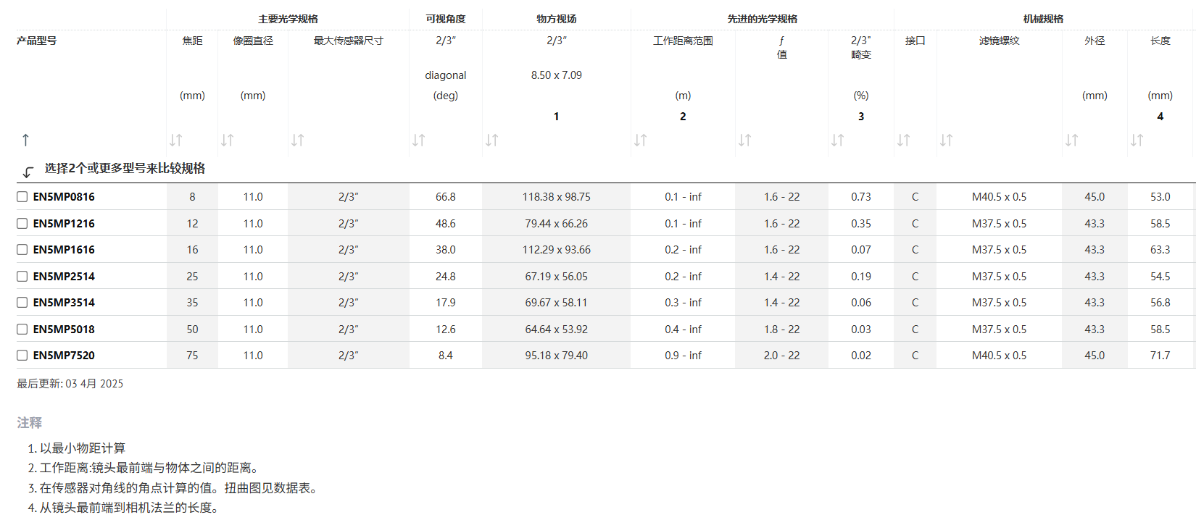Click the compare arrow icon beside 选择2个或更多型号

click(28, 172)
